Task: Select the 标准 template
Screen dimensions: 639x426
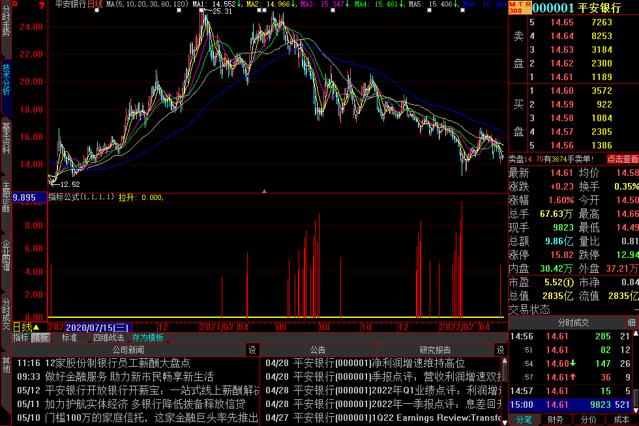Action: tap(69, 337)
